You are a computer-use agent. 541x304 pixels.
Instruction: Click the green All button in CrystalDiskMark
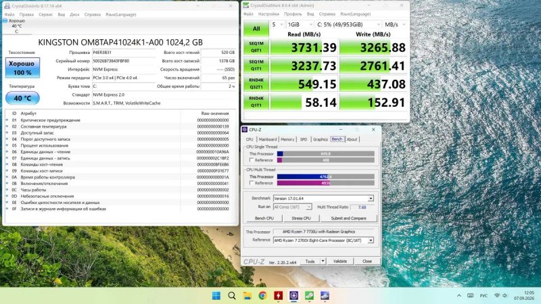pyautogui.click(x=256, y=28)
